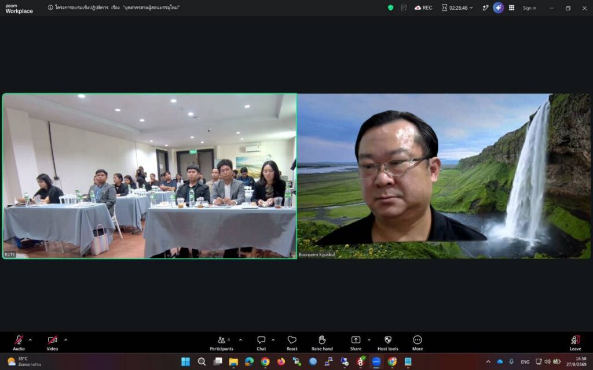Click the green encryption shield icon
593x370 pixels.
click(391, 8)
